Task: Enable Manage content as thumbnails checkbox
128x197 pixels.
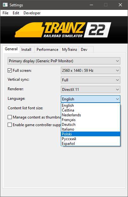Action: click(10, 117)
